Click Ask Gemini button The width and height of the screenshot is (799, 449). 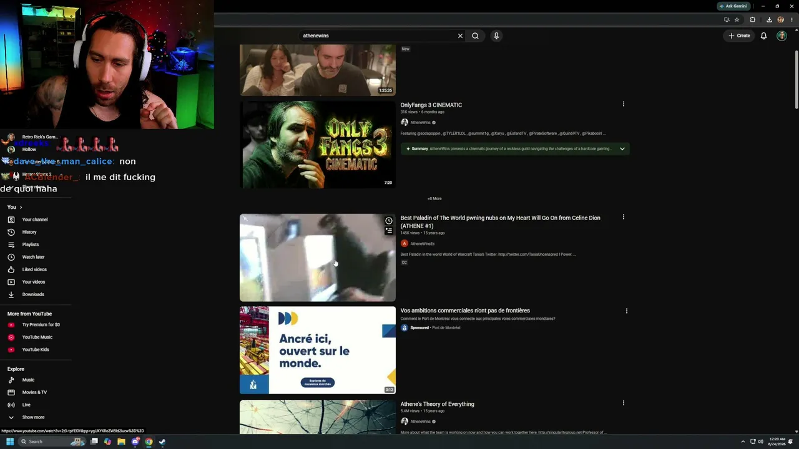(x=733, y=6)
